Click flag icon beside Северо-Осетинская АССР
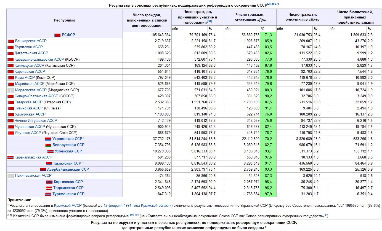The height and width of the screenshot is (231, 382). point(11,96)
